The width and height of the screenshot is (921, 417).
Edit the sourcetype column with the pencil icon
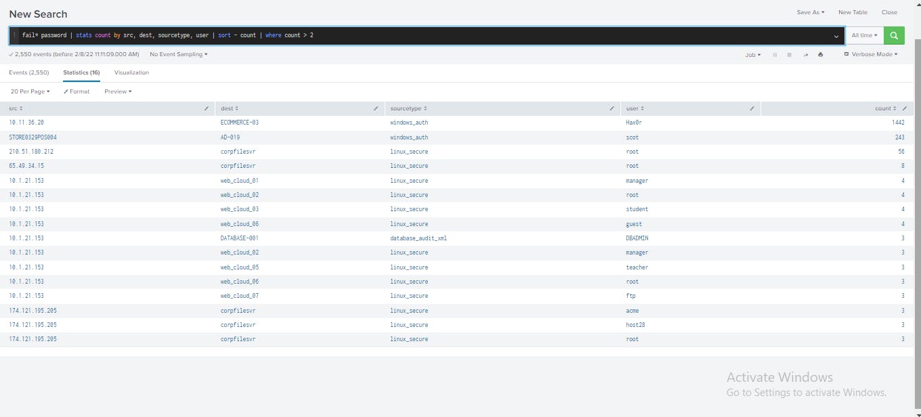coord(612,108)
